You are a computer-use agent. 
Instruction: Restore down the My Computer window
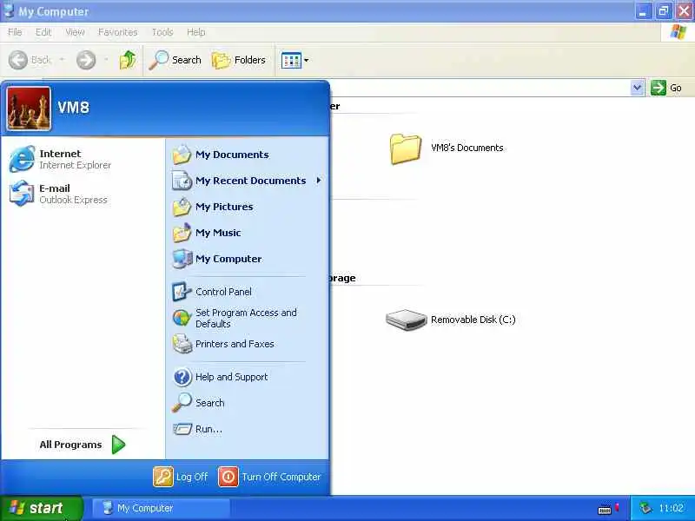664,11
